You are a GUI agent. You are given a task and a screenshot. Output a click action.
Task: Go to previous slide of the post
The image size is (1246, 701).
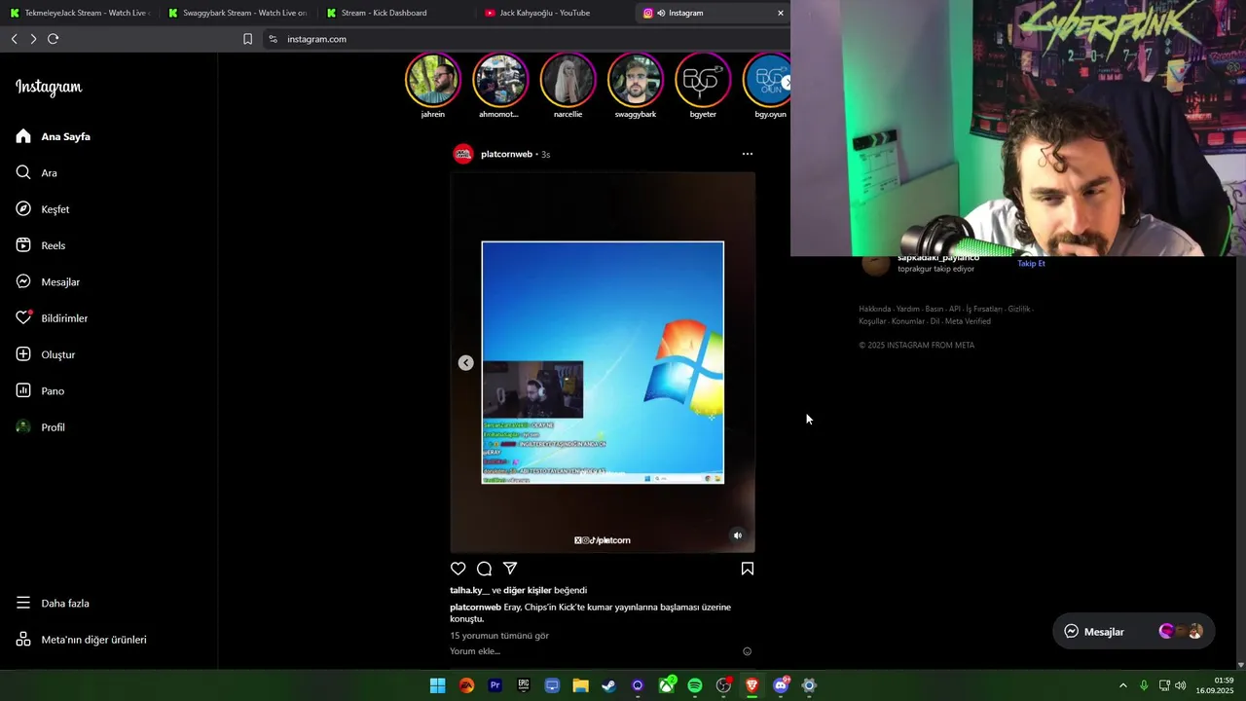465,362
